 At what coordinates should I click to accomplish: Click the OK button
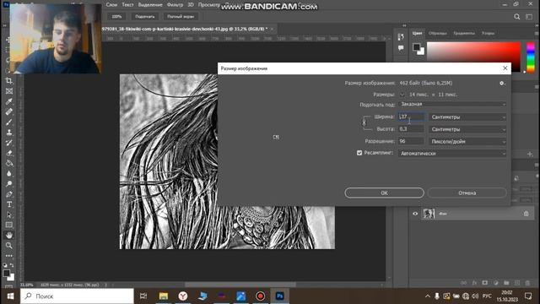385,193
